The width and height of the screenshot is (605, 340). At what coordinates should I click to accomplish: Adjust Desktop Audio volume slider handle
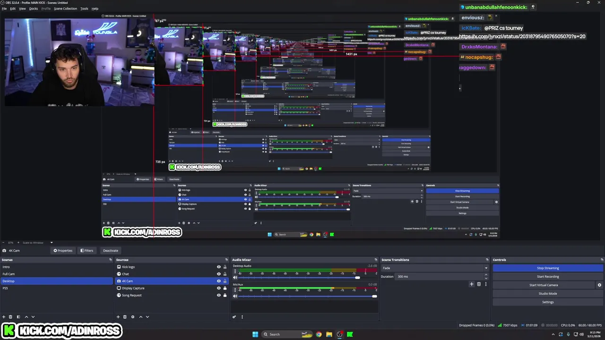tap(357, 278)
